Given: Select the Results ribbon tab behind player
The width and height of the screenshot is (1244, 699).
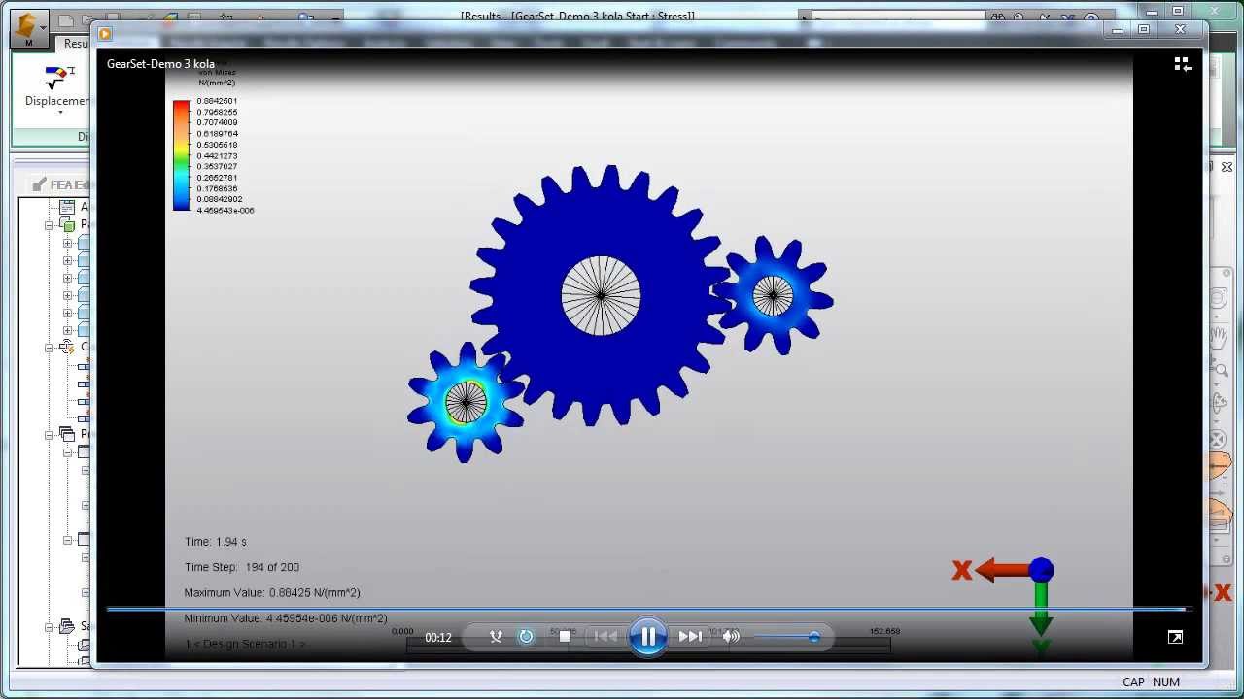Looking at the screenshot, I should tap(76, 44).
